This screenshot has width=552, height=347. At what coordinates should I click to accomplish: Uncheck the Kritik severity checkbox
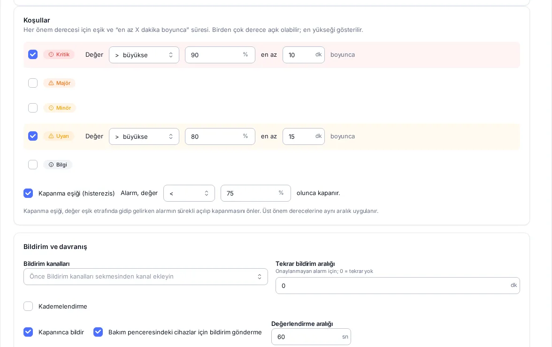click(x=33, y=54)
